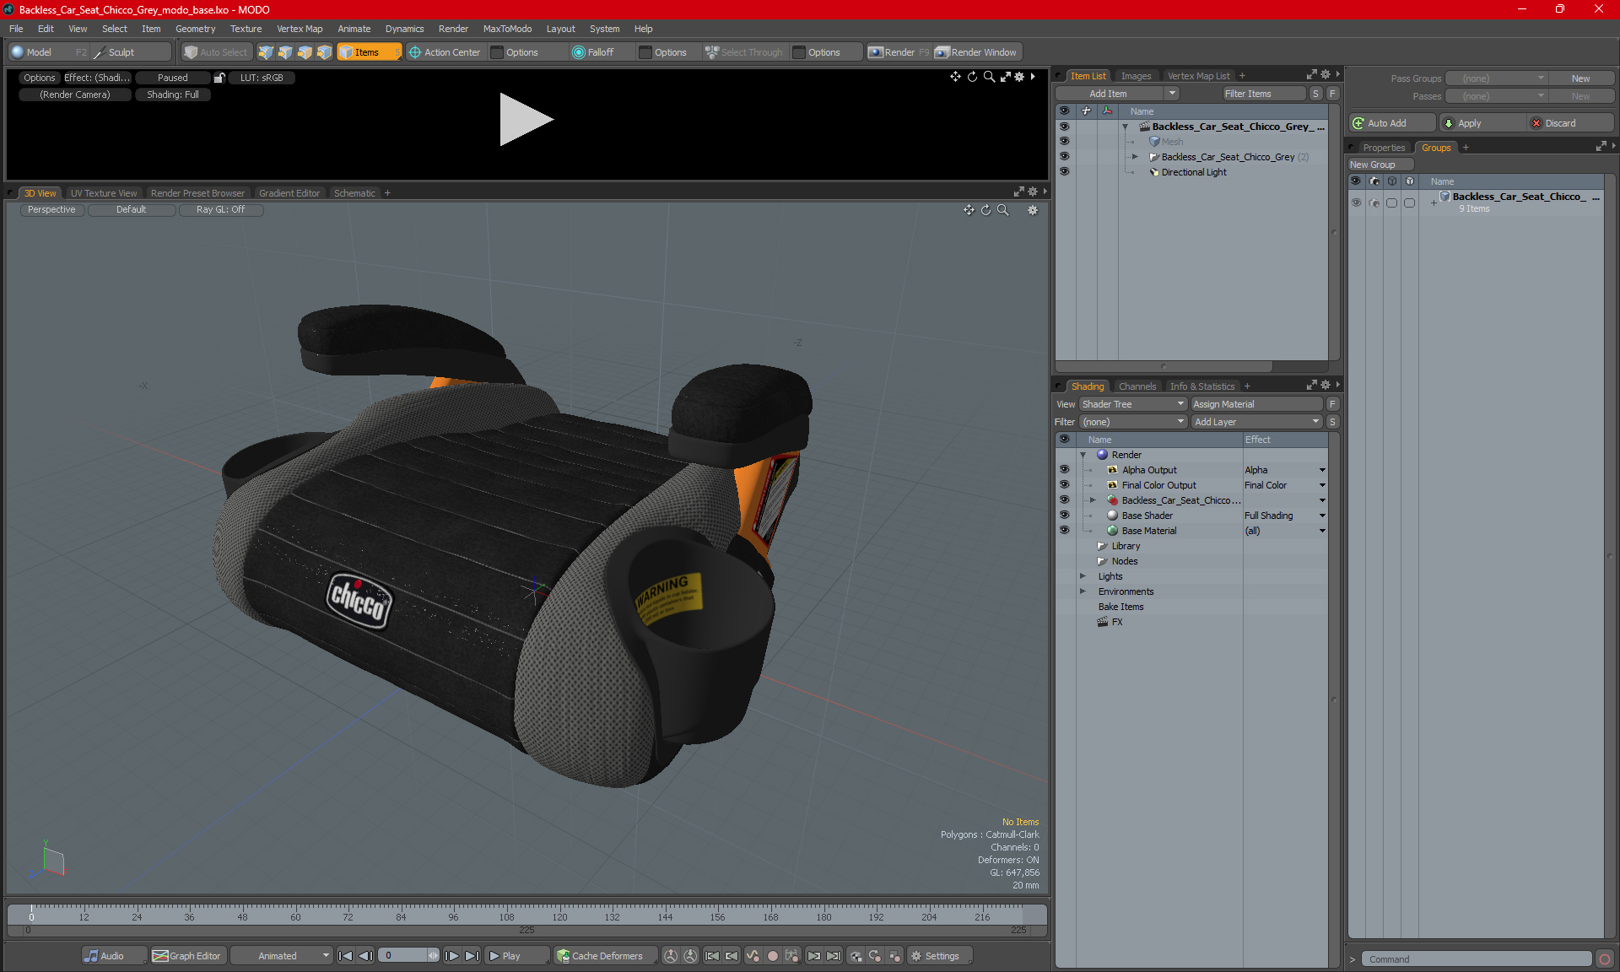Click the Render button in toolbar
Viewport: 1620px width, 972px height.
click(899, 52)
